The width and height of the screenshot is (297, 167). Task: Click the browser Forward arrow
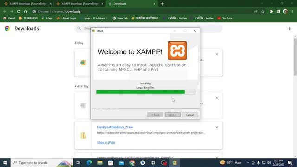coord(12,11)
